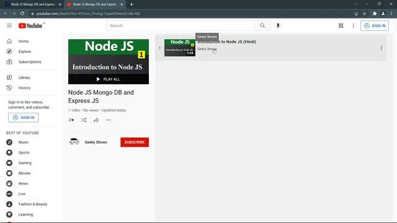397x223 pixels.
Task: Click the Geeky Shows channel avatar
Action: pos(74,142)
